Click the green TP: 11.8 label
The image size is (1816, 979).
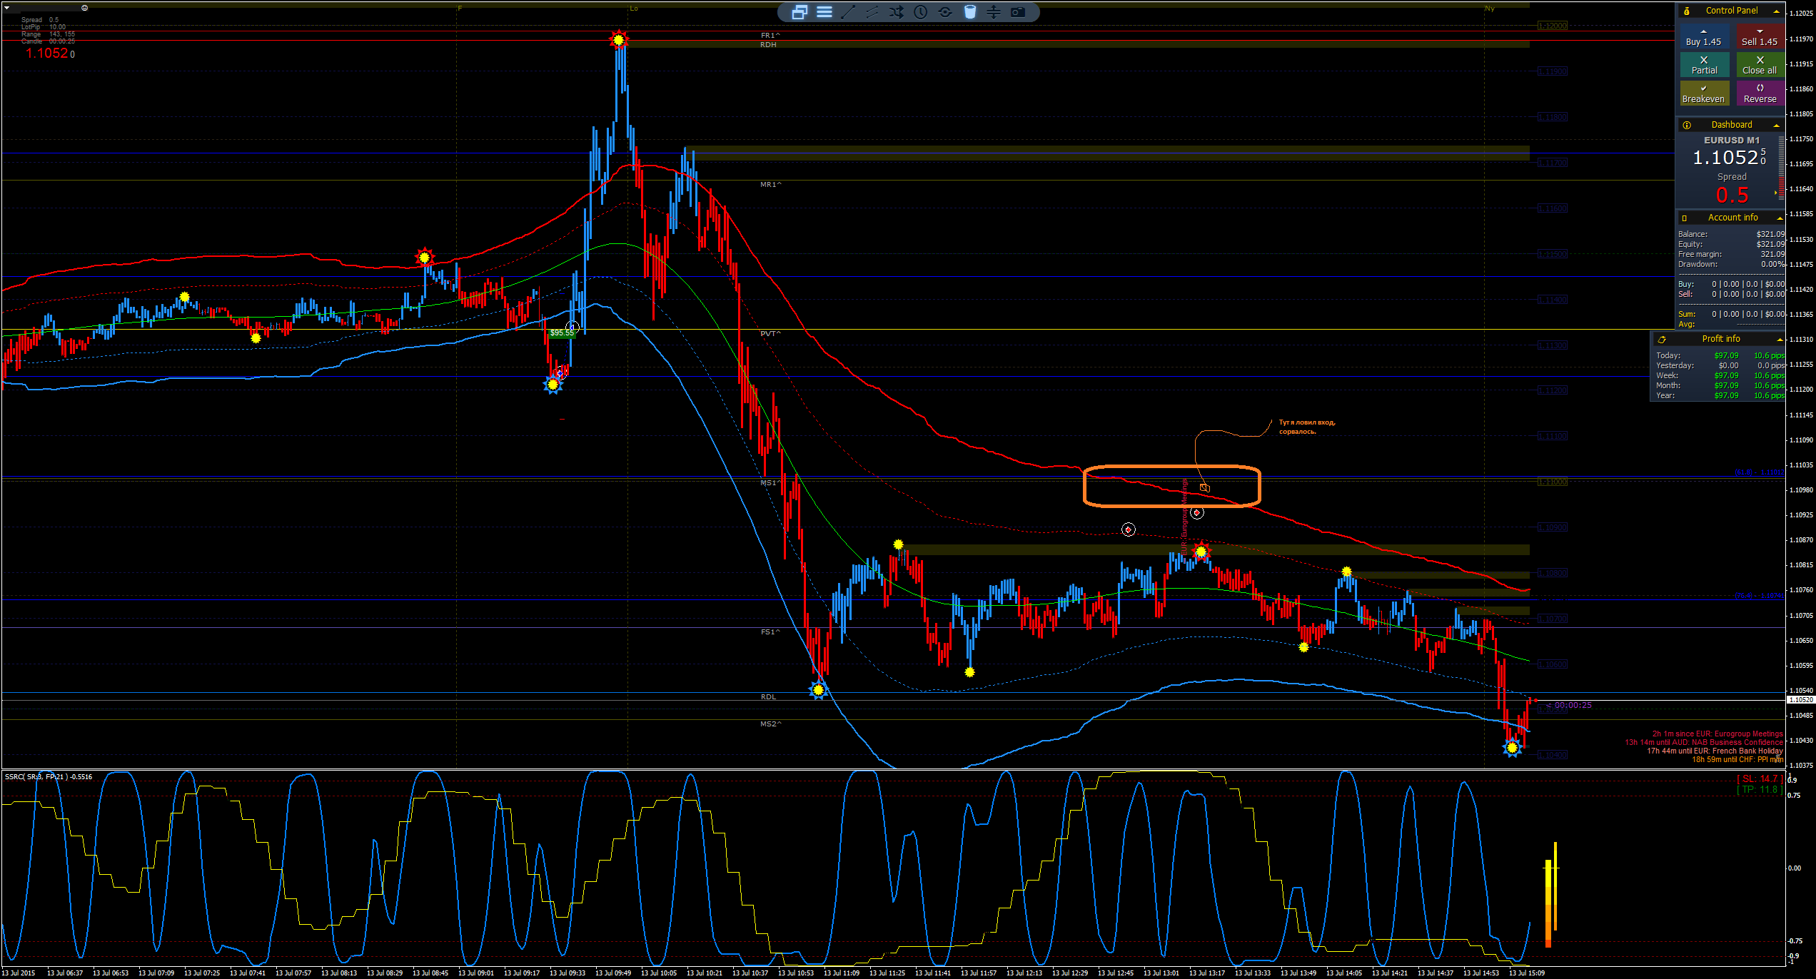pos(1760,789)
